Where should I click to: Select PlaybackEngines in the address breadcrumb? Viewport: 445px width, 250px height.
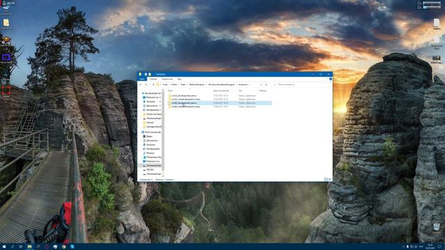197,85
